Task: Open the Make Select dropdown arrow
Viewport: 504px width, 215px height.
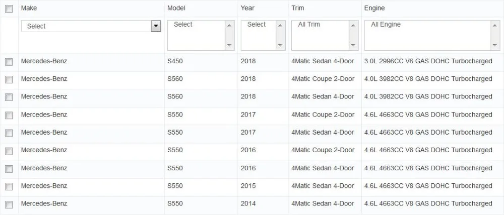Action: point(156,26)
